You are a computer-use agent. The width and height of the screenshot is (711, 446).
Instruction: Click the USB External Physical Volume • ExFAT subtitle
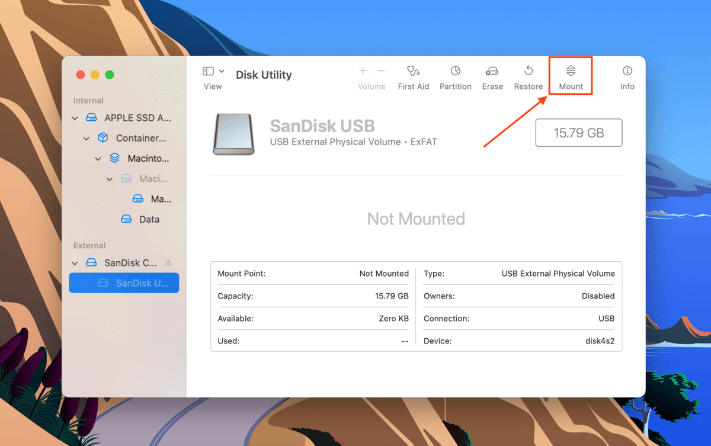pyautogui.click(x=353, y=142)
